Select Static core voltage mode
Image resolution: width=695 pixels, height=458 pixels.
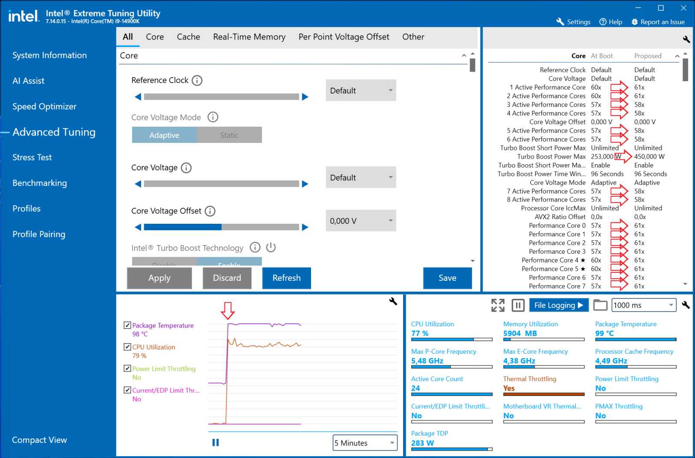229,135
